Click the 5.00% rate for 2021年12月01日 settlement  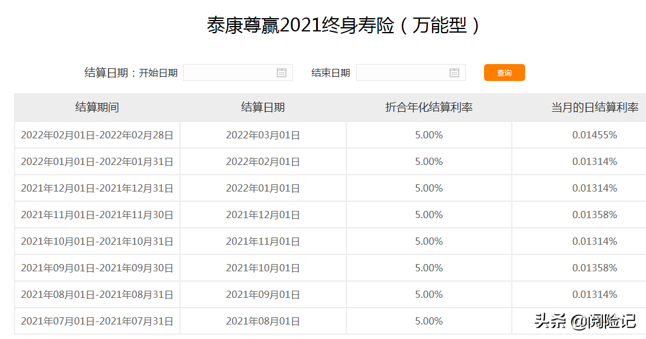click(x=429, y=215)
